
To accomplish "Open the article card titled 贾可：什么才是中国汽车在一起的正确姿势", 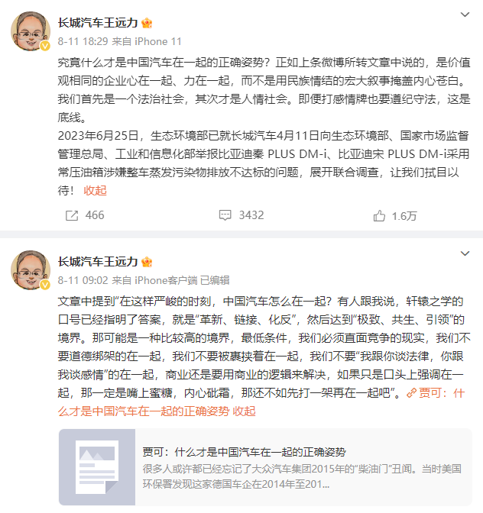I will point(265,467).
